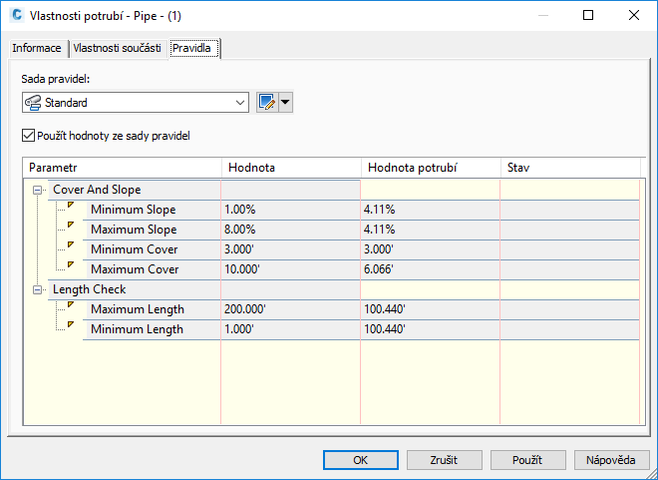This screenshot has width=658, height=480.
Task: Click the Maximum Cover rule icon
Action: point(70,266)
